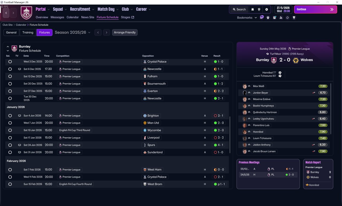Click the exclamation note shortcut icon
Viewport: 342px width, 206px height.
click(274, 18)
